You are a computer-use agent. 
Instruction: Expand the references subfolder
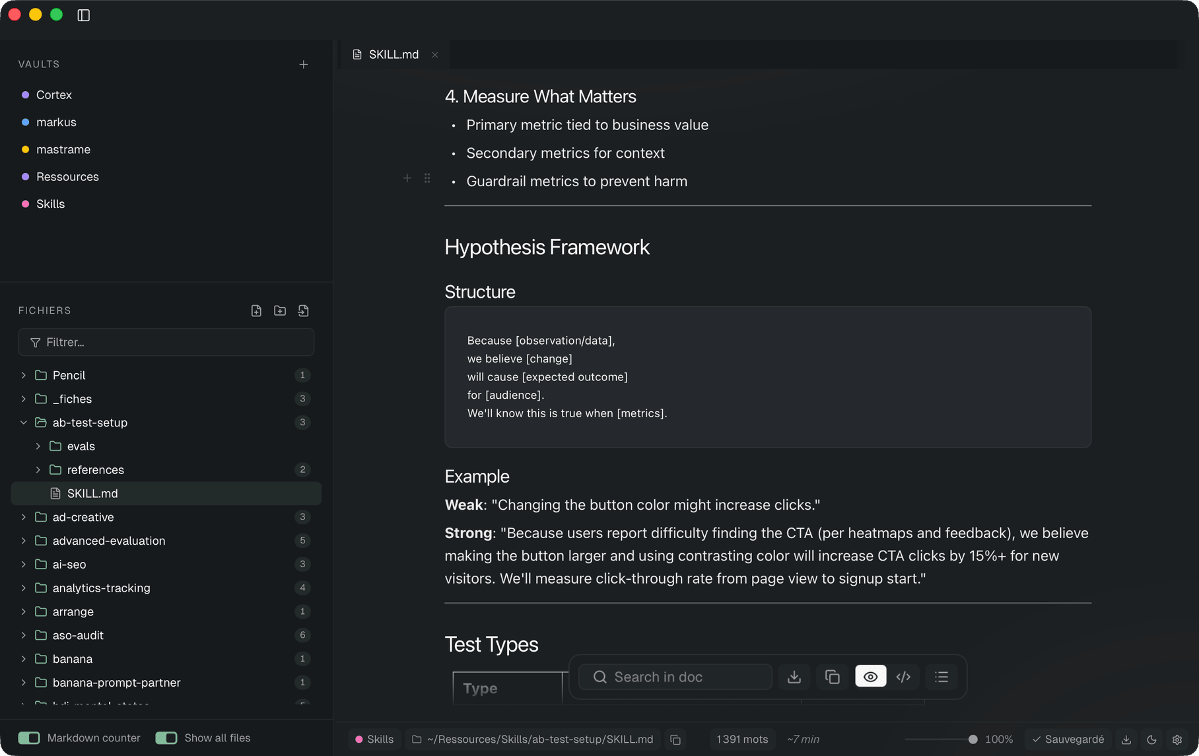click(38, 470)
